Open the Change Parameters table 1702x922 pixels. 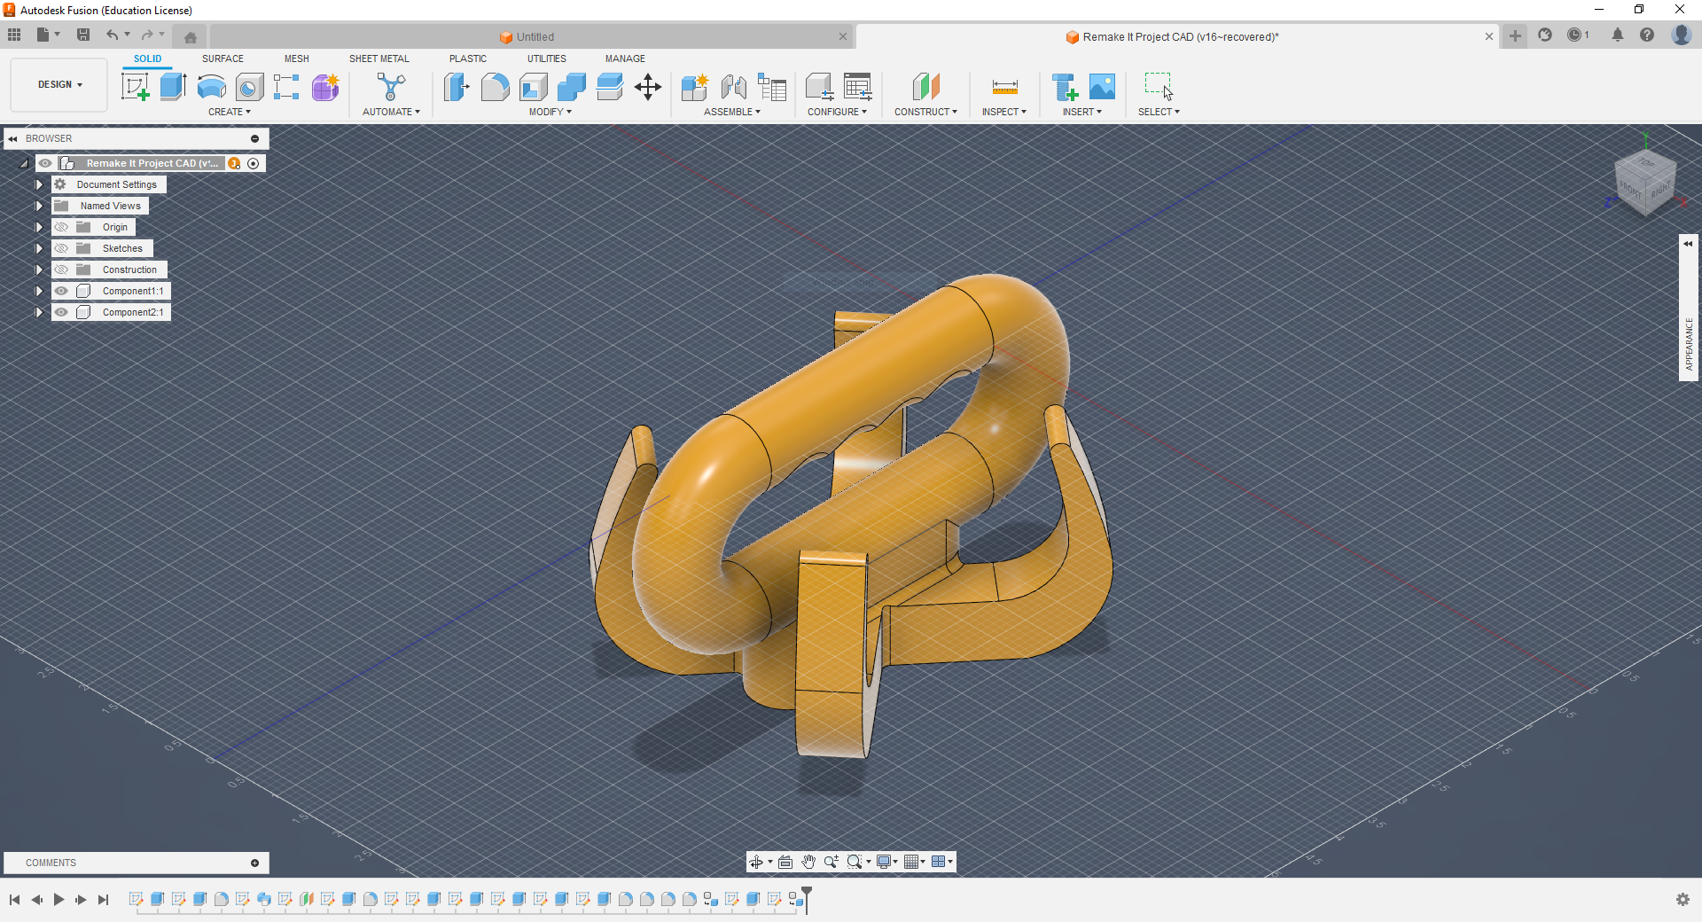(857, 87)
